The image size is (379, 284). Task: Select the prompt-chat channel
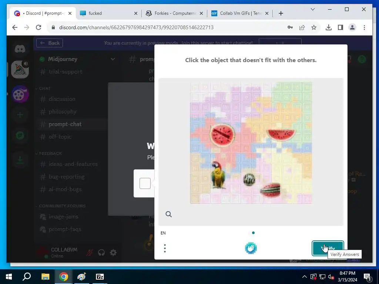[73, 124]
